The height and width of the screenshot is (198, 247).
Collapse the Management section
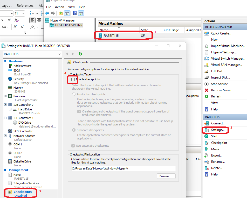coord(5,170)
